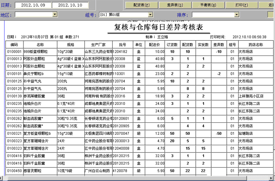Click batch number 12030013
This screenshot has height=181, width=275.
[121, 141]
